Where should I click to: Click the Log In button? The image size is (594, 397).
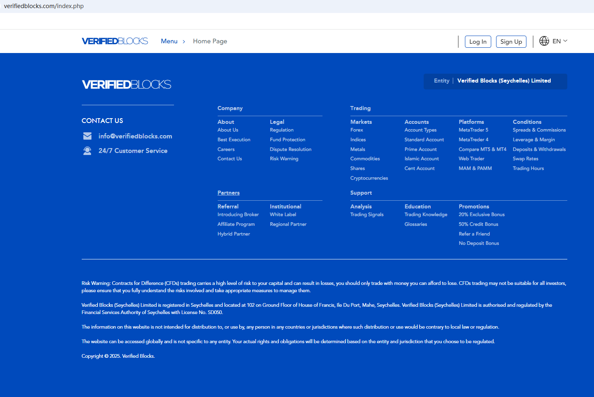[x=478, y=42]
